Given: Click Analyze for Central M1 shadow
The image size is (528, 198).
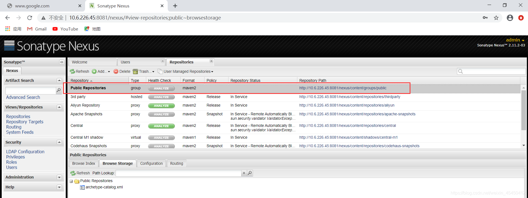Looking at the screenshot, I should pyautogui.click(x=161, y=138).
